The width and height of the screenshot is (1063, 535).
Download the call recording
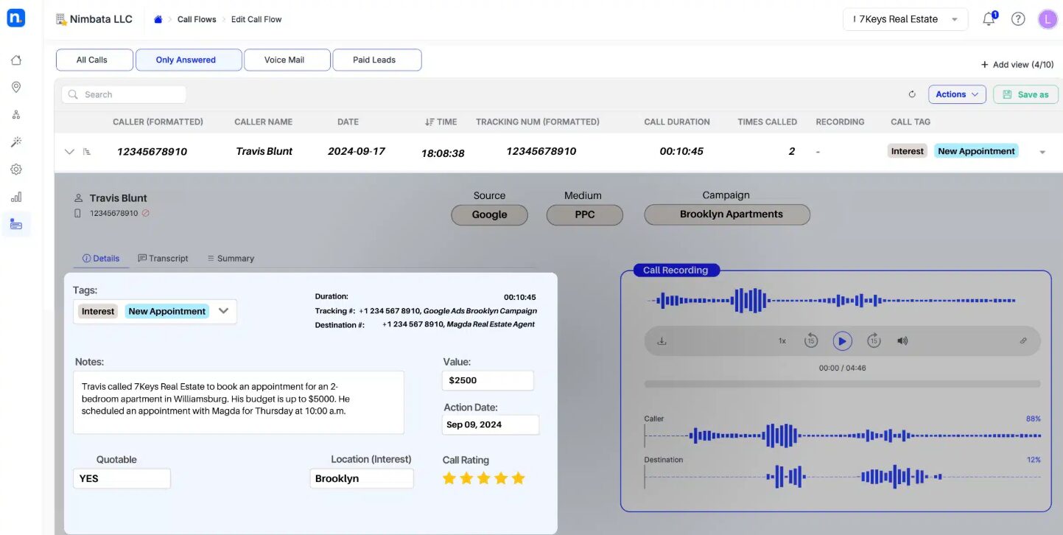(662, 341)
